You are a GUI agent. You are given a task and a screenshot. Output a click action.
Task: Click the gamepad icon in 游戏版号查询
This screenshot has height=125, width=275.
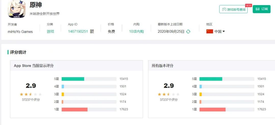click(x=224, y=9)
